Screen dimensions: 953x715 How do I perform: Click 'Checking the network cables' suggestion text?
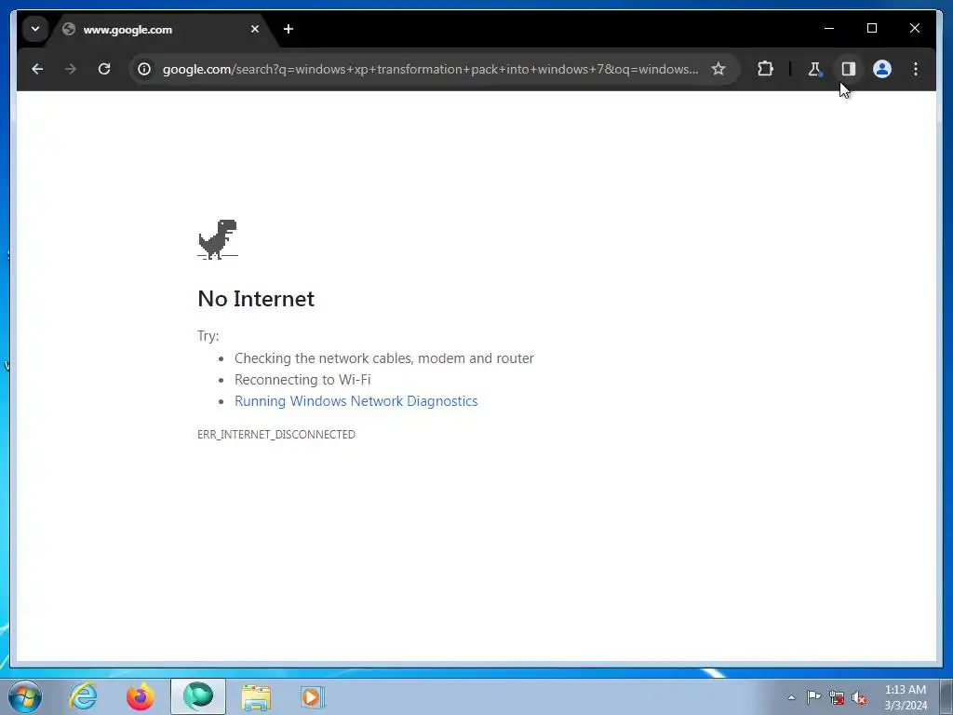point(384,358)
